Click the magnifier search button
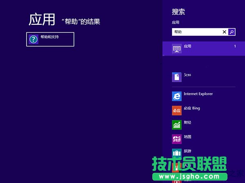 point(232,32)
